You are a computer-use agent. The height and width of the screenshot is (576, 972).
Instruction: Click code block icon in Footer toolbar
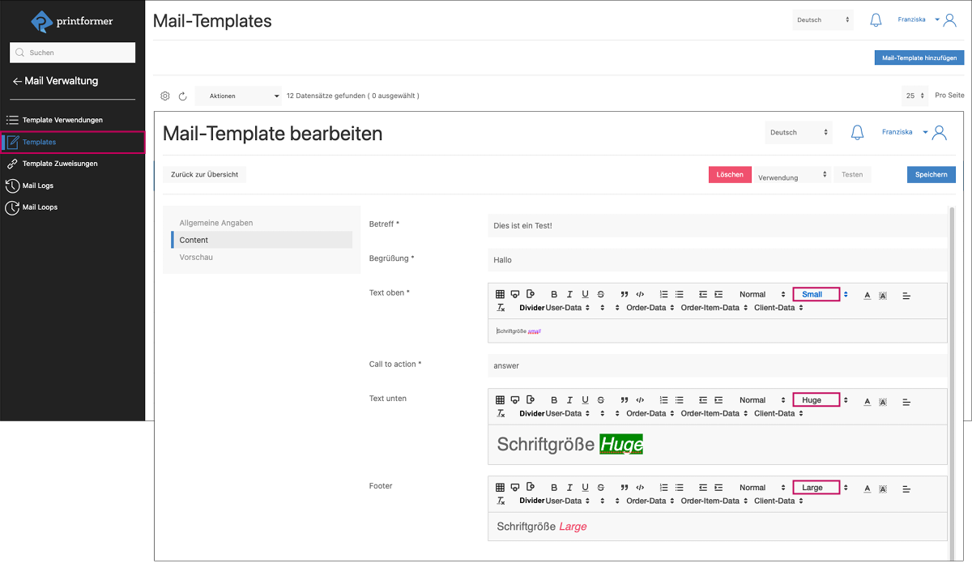[x=640, y=488]
